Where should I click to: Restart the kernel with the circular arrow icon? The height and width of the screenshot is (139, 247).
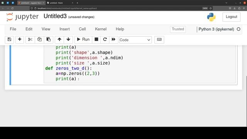click(105, 39)
